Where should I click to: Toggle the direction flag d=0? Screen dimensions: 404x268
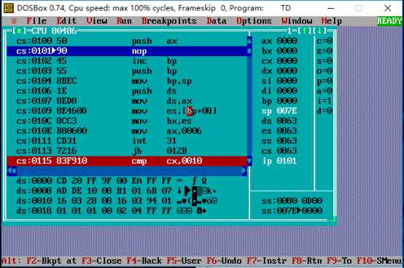click(x=325, y=111)
